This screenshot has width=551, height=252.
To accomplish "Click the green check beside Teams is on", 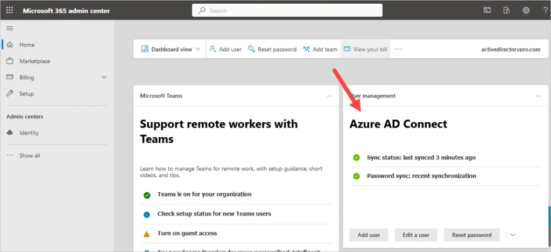I will point(147,195).
